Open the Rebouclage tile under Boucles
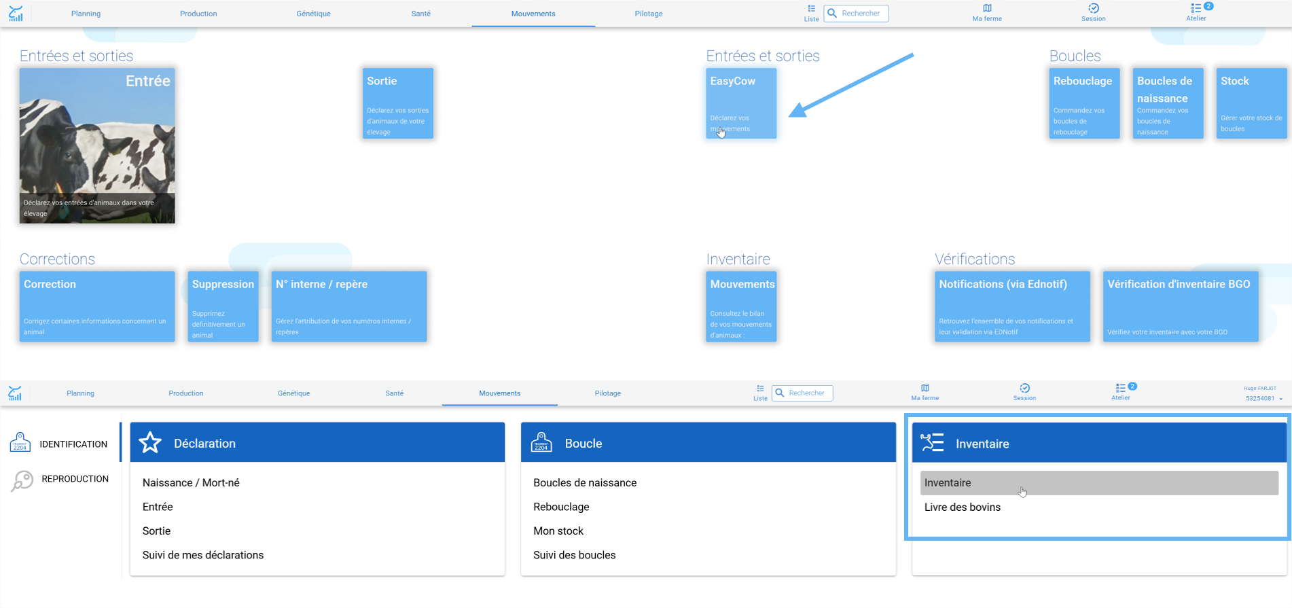This screenshot has height=608, width=1292. tap(1084, 103)
